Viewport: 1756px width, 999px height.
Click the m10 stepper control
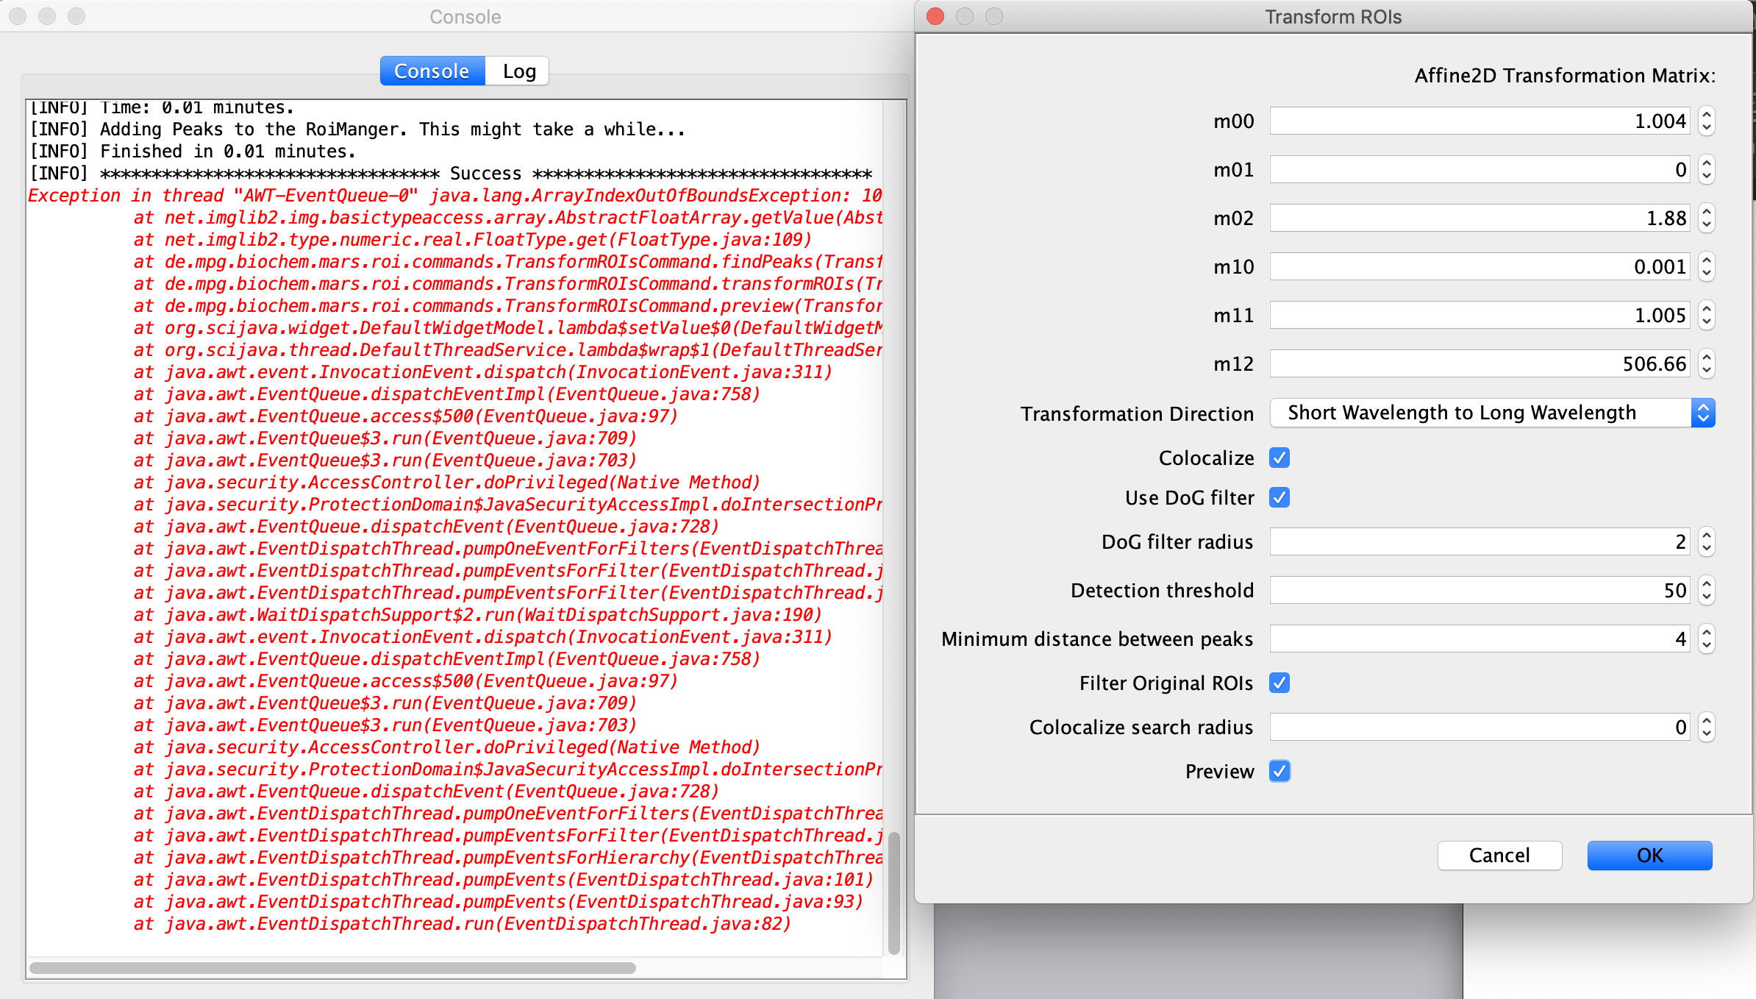point(1707,266)
